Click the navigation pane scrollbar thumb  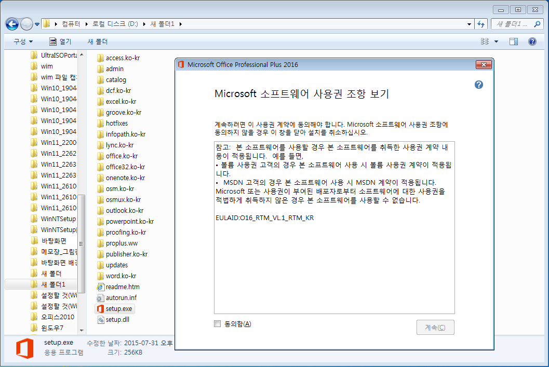click(81, 244)
